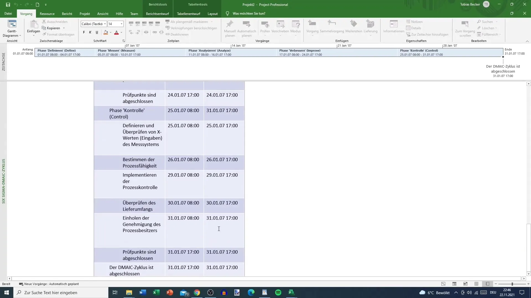Click the zoom slider handle in status bar

(512, 284)
